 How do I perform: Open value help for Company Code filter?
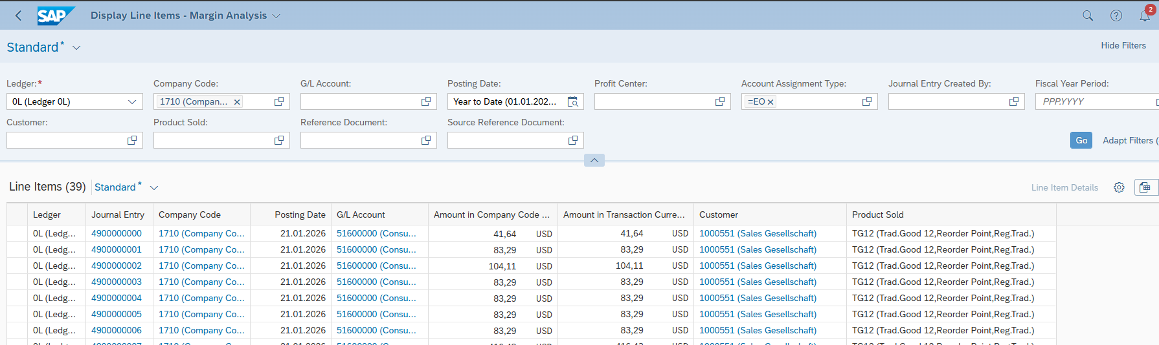[279, 101]
